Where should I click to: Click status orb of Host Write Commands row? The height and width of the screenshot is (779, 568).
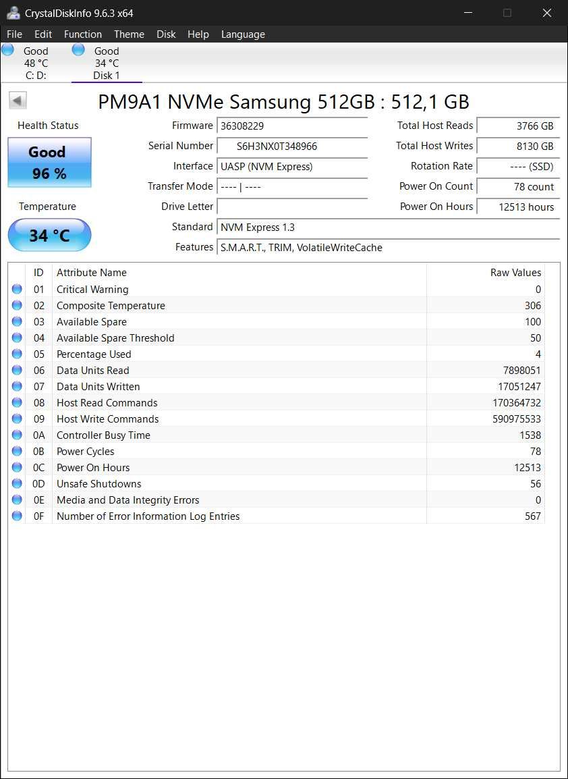[x=17, y=419]
